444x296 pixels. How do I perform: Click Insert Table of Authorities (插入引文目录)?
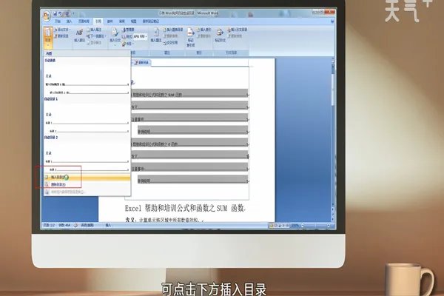point(238,30)
